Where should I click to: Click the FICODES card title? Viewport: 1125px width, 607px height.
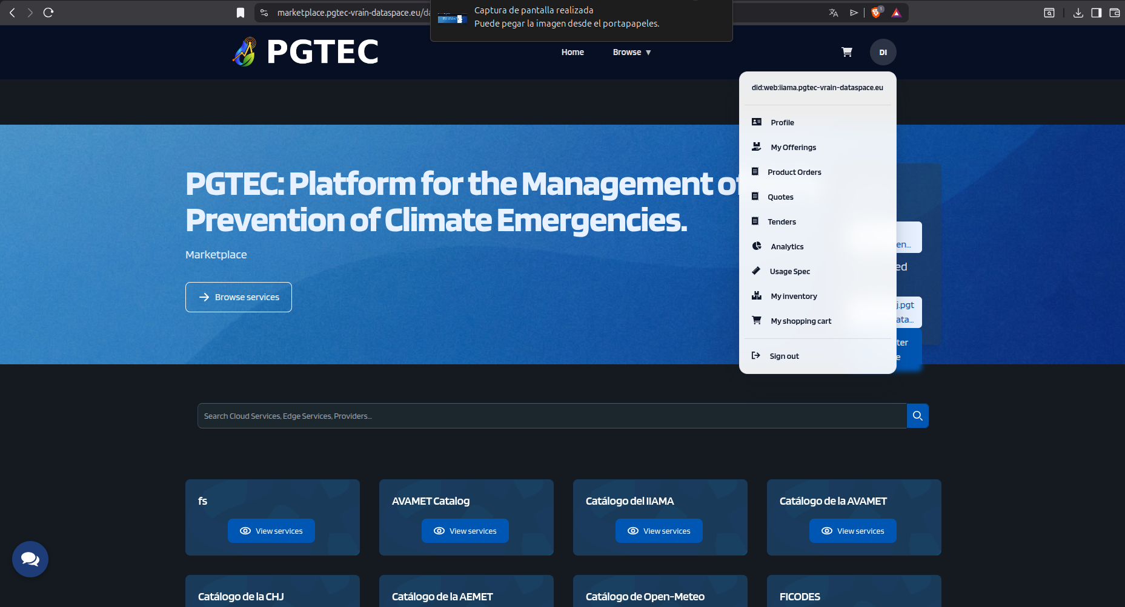[800, 597]
